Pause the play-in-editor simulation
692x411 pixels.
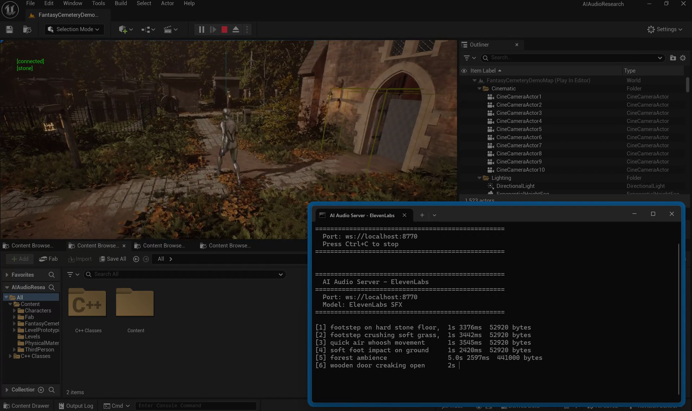[x=201, y=30]
